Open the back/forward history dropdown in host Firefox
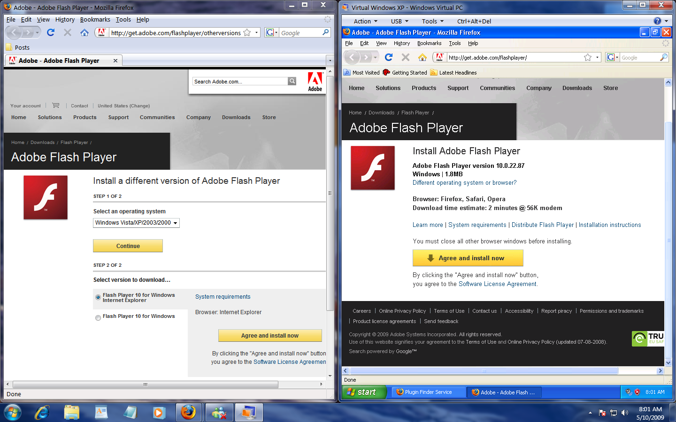Screen dimensions: 676x422 [x=38, y=32]
